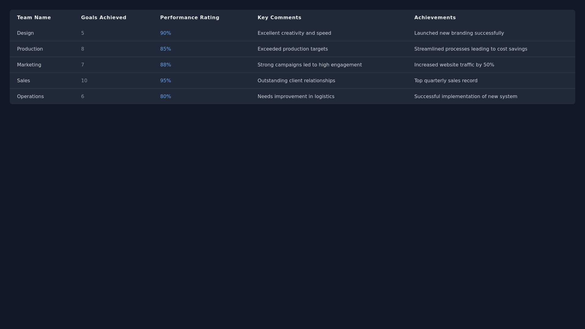Click the 85% performance rating
This screenshot has width=585, height=329.
(x=165, y=49)
